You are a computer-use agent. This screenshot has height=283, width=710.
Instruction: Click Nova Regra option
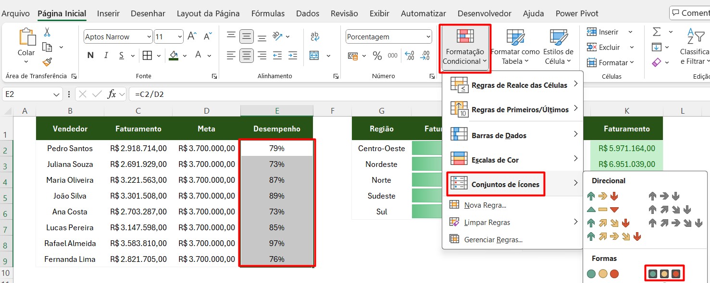tap(512, 205)
